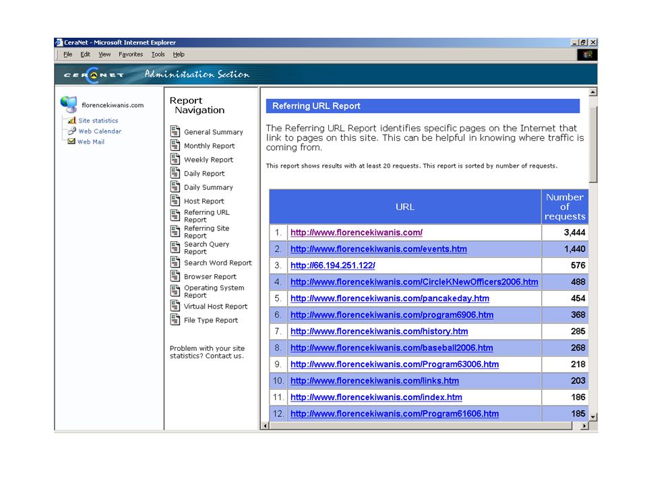Click the Internet Explorer title bar icon

point(59,42)
